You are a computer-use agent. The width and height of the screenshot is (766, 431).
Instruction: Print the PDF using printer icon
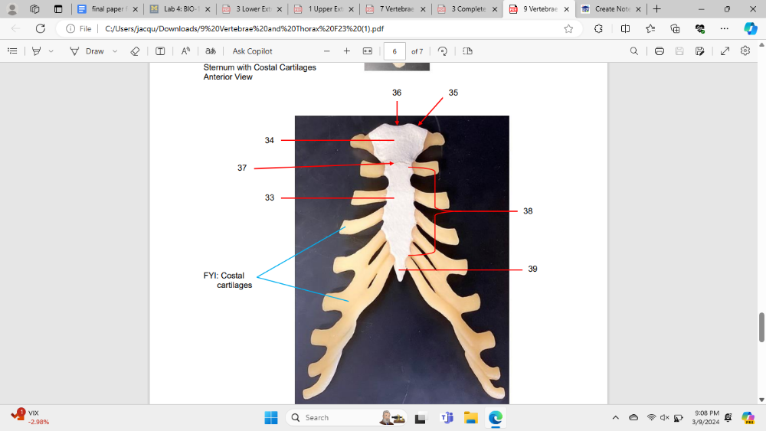tap(659, 51)
